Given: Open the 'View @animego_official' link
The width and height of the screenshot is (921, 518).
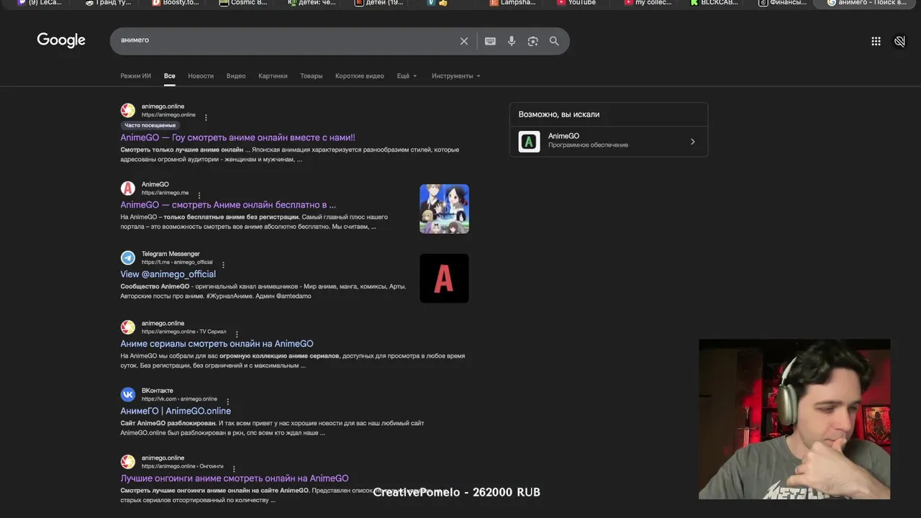Looking at the screenshot, I should click(x=168, y=274).
